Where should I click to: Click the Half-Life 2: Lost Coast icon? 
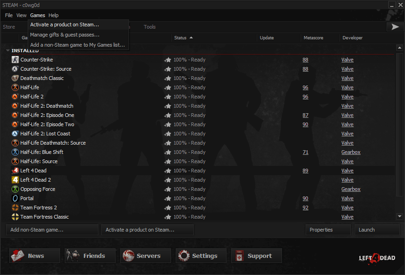click(15, 134)
